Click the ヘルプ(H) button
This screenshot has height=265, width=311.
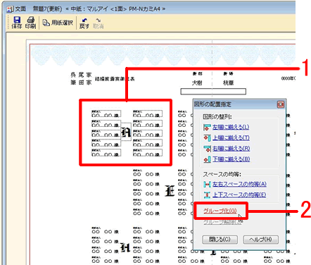(261, 240)
